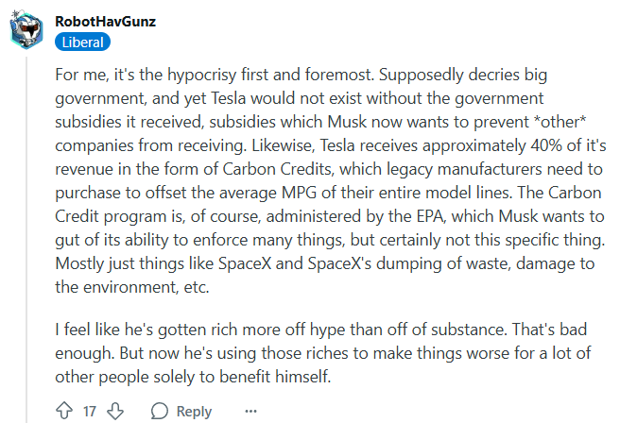
Task: Click the speech bubble reply icon
Action: (160, 411)
